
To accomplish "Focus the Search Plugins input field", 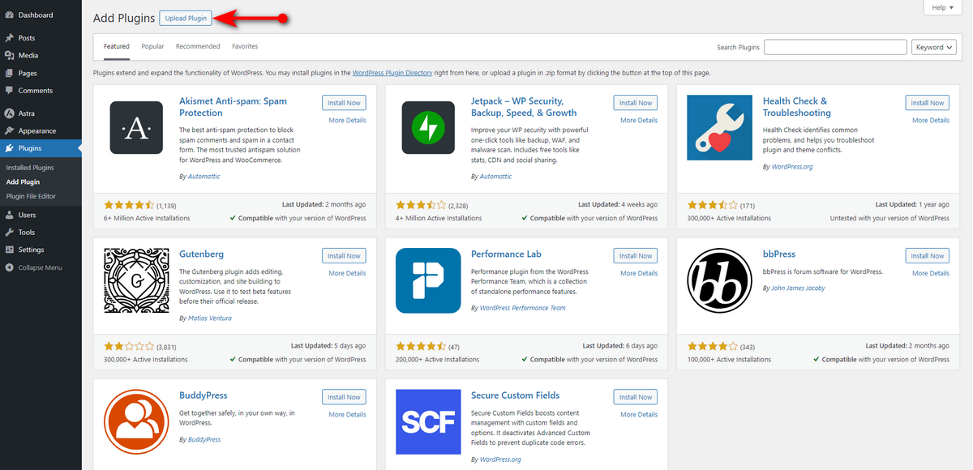I will (x=835, y=47).
